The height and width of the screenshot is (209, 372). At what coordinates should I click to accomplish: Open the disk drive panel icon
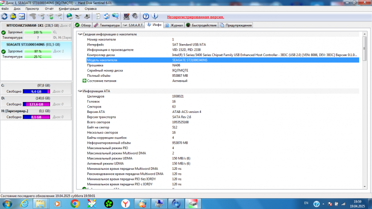[x=22, y=16]
